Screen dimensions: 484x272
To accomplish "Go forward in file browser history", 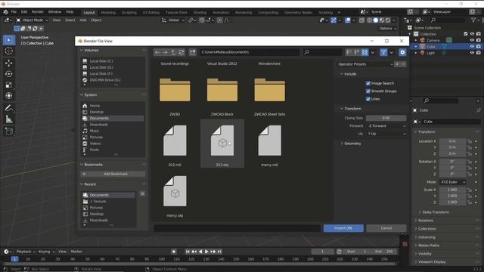I will point(165,52).
